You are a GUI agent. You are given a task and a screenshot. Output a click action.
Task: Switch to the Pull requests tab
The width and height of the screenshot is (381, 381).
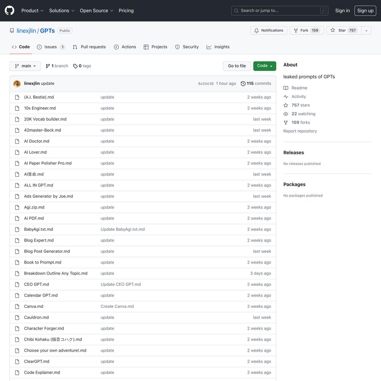tap(89, 47)
